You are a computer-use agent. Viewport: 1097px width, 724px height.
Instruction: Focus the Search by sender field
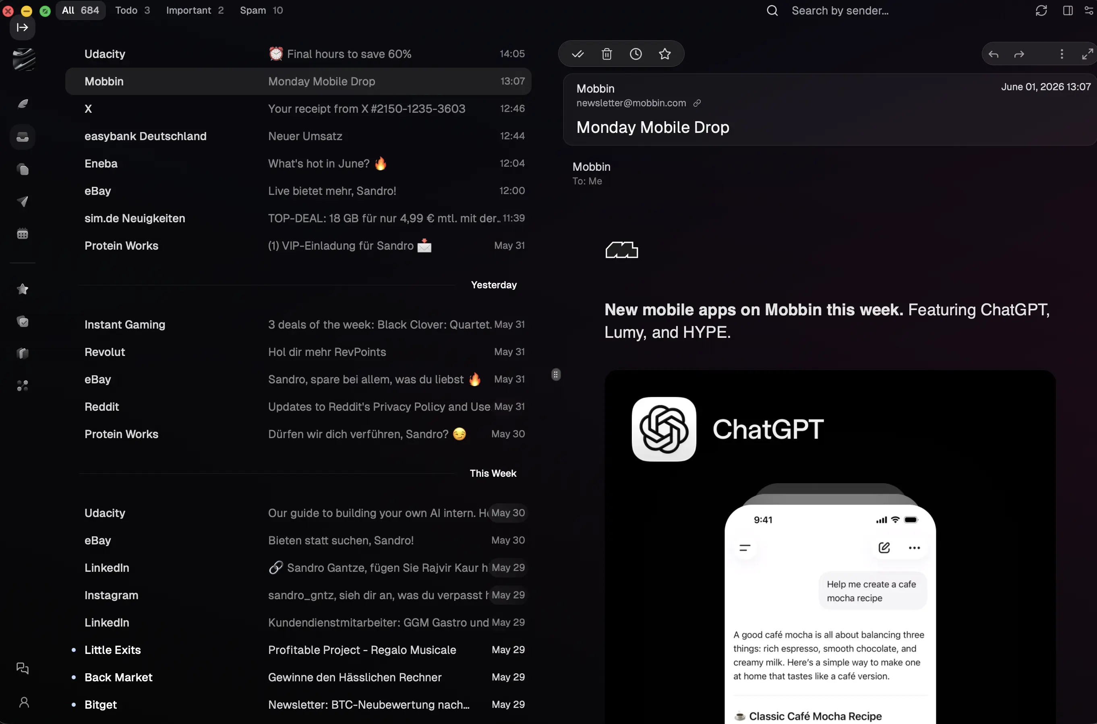[x=840, y=10]
